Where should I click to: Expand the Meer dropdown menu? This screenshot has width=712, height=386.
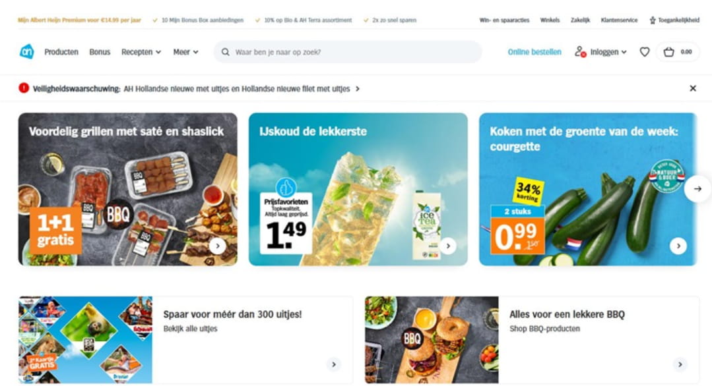[185, 52]
